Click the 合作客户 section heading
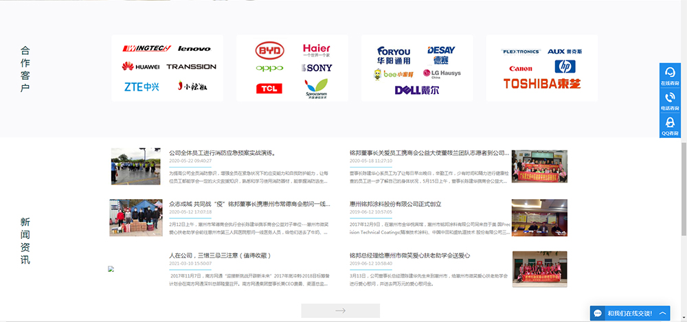 pyautogui.click(x=25, y=69)
